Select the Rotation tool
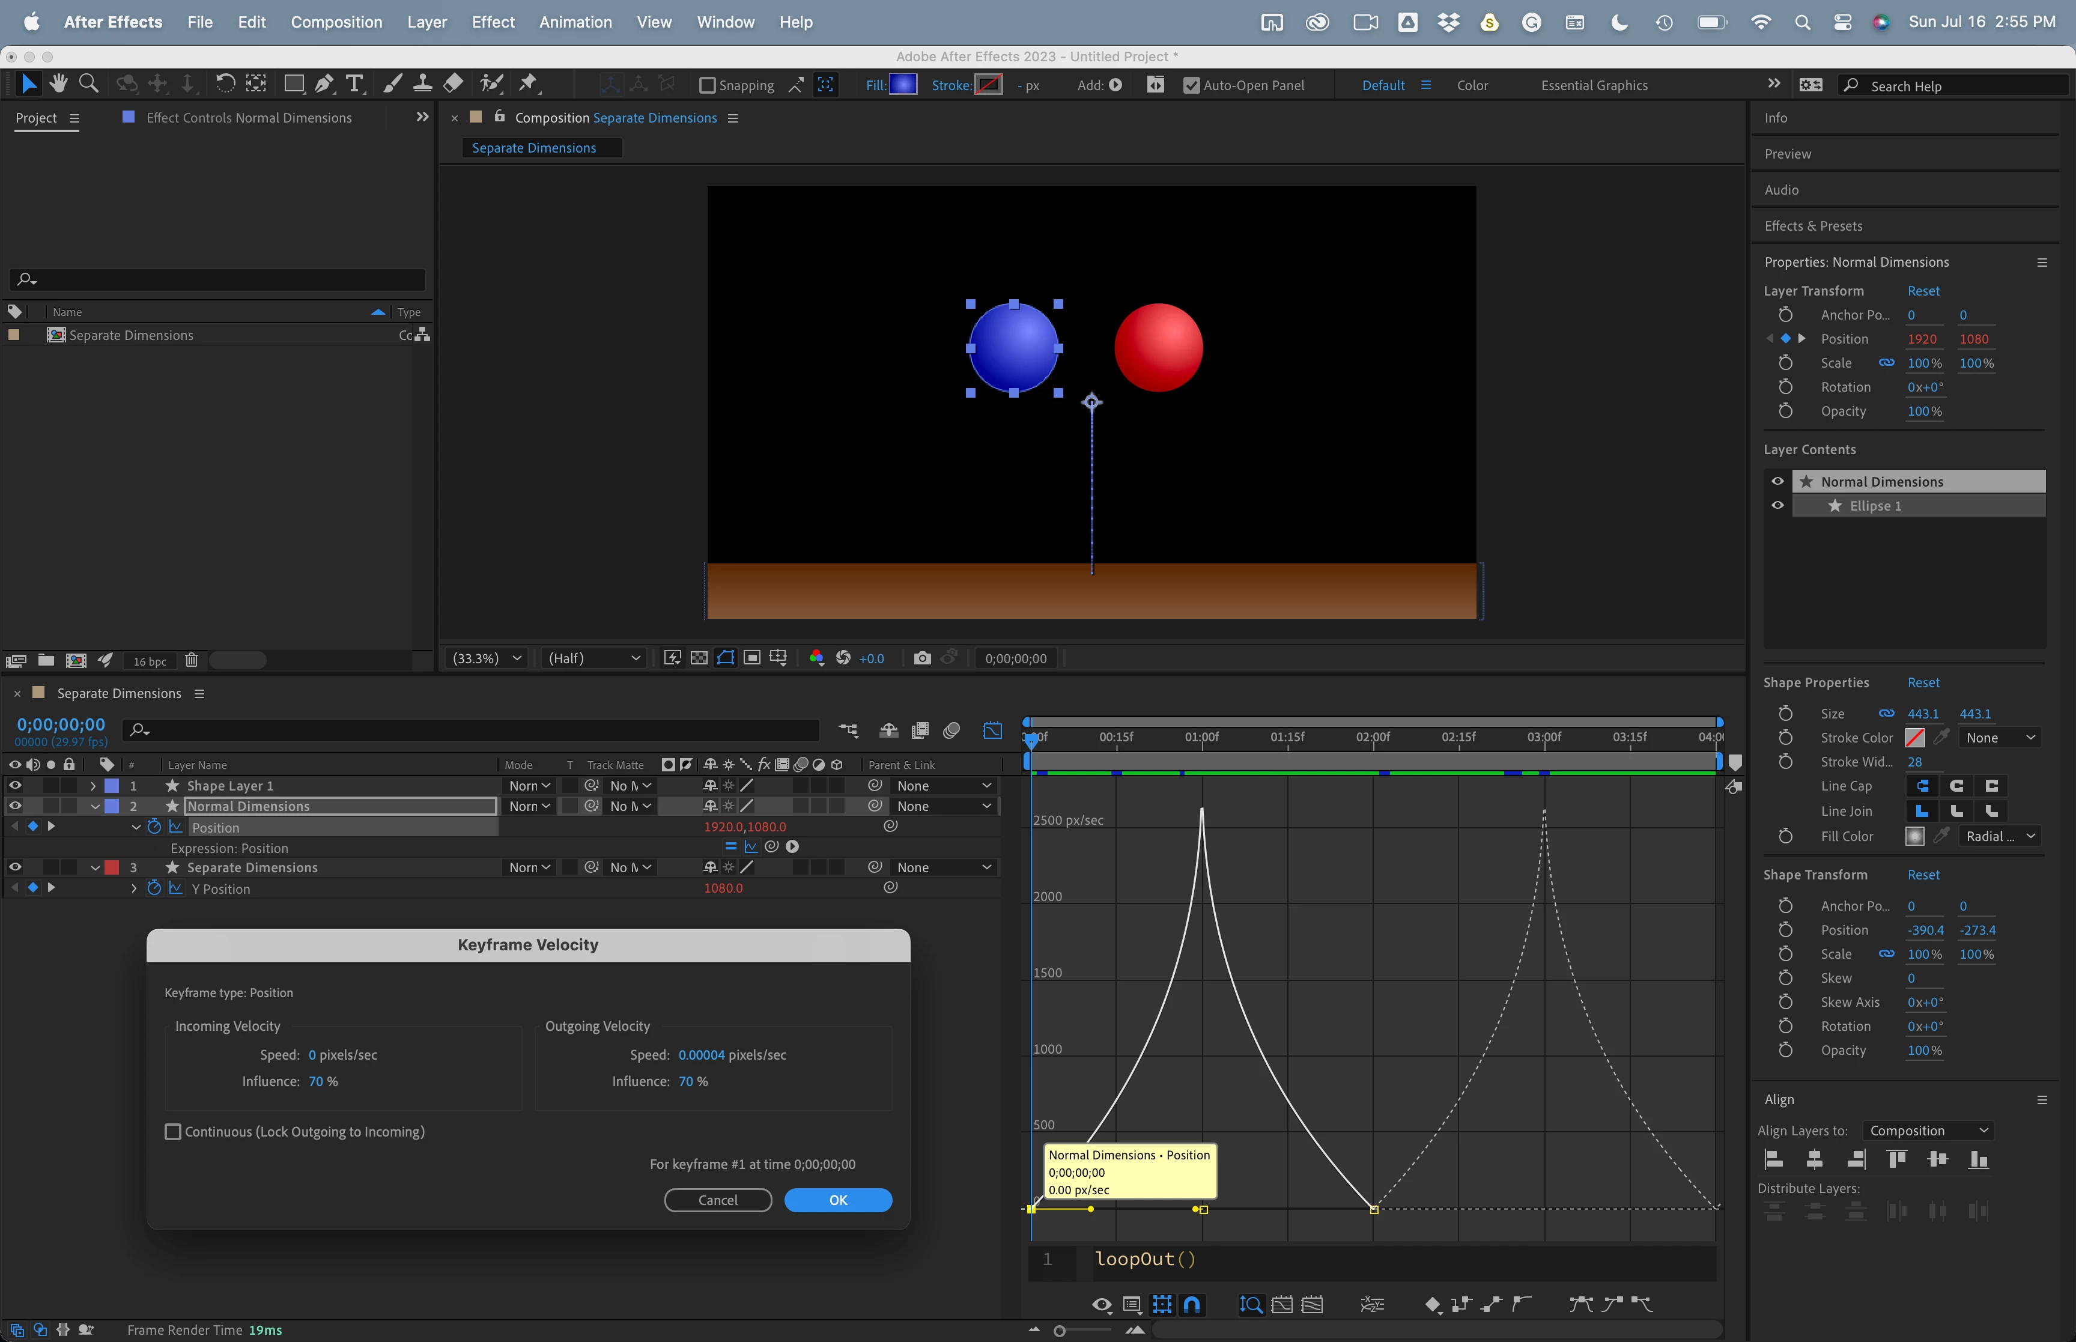Viewport: 2076px width, 1342px height. coord(225,83)
